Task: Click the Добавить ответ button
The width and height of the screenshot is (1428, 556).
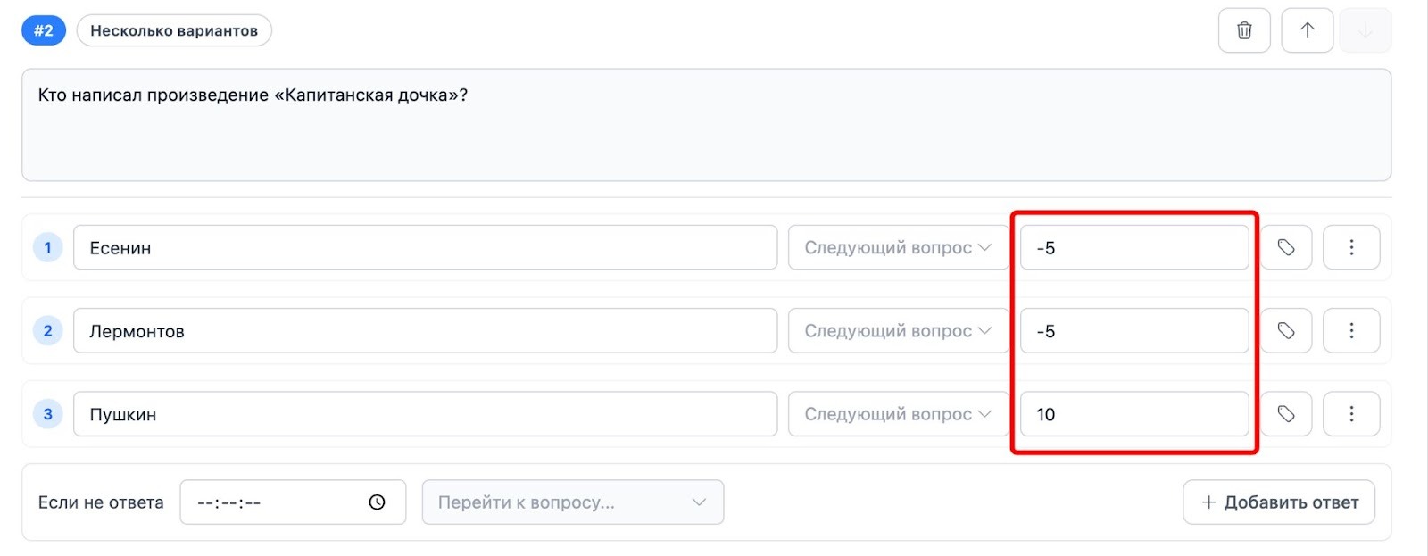Action: [x=1278, y=502]
